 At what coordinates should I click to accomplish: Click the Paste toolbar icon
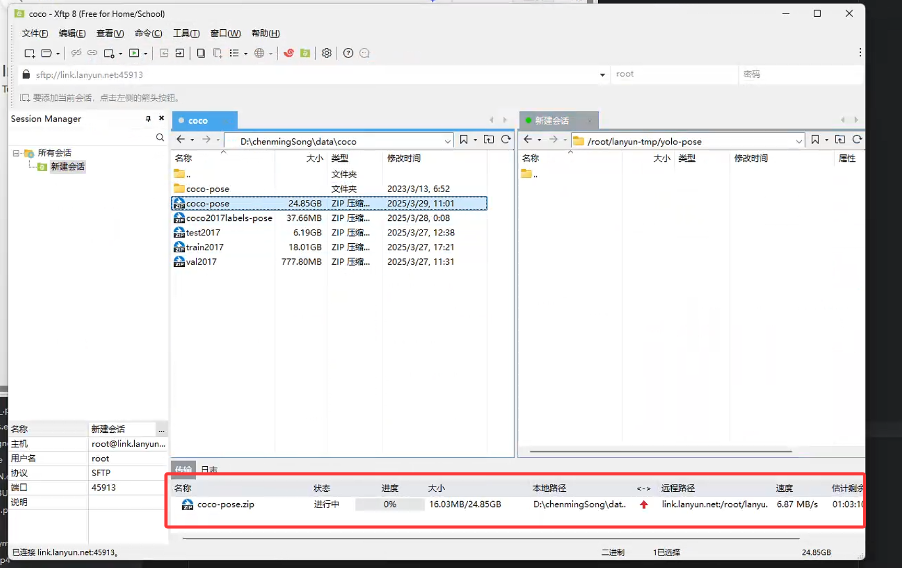point(218,53)
